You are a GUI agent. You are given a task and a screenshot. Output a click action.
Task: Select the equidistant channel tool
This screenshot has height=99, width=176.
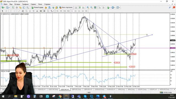click(x=23, y=11)
